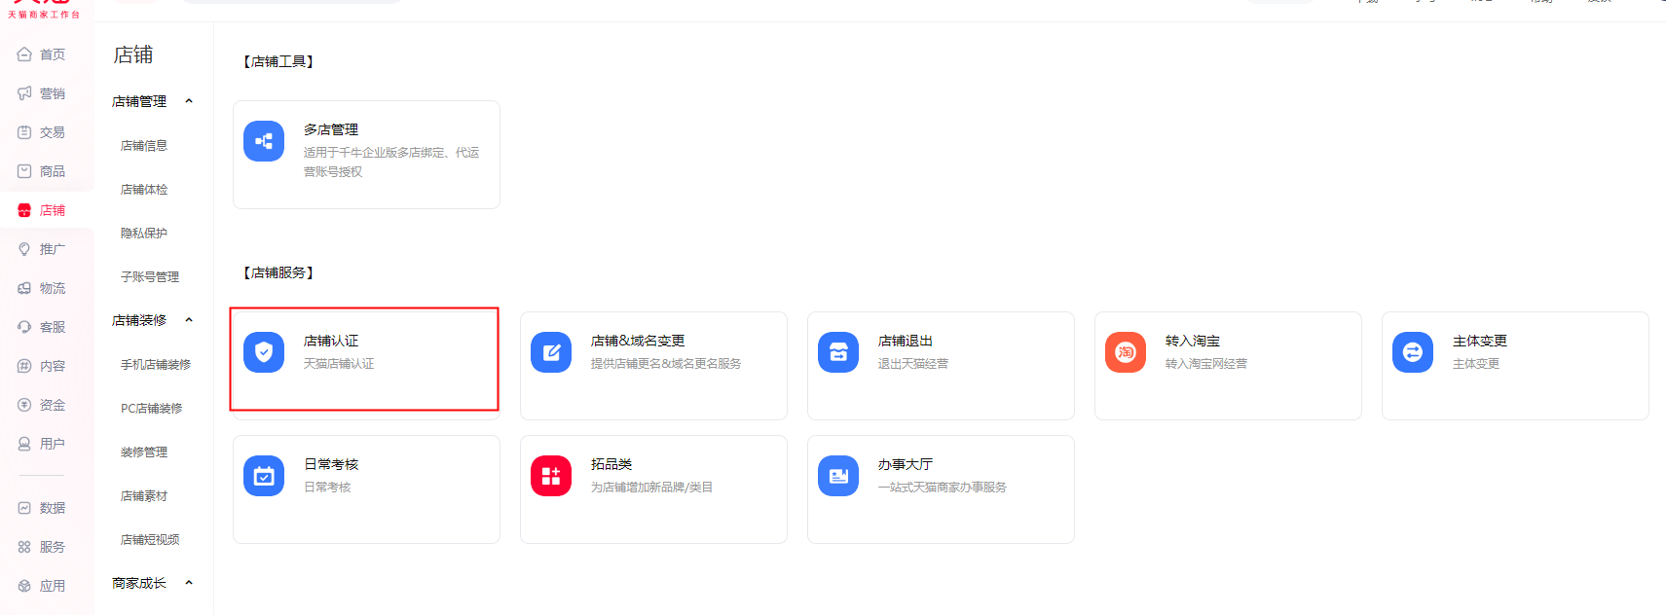The image size is (1666, 615).
Task: Click the 天猫商家工作台 logo
Action: [x=44, y=10]
